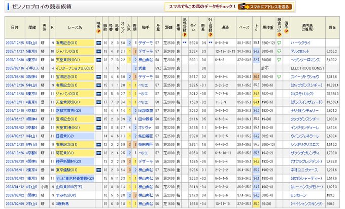
Task: Open winner ナリタセンチュリー link
Action: pyautogui.click(x=304, y=111)
